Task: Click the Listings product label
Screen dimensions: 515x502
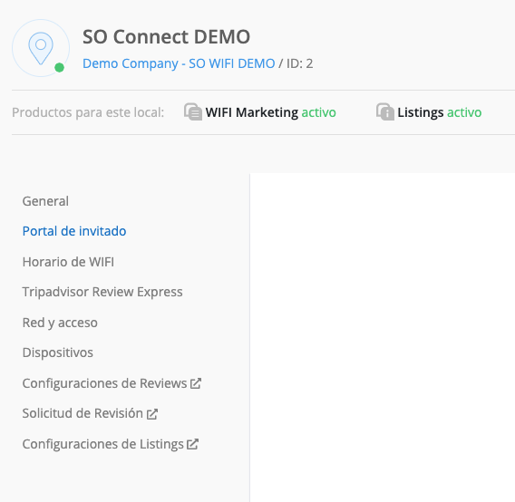Action: coord(421,112)
